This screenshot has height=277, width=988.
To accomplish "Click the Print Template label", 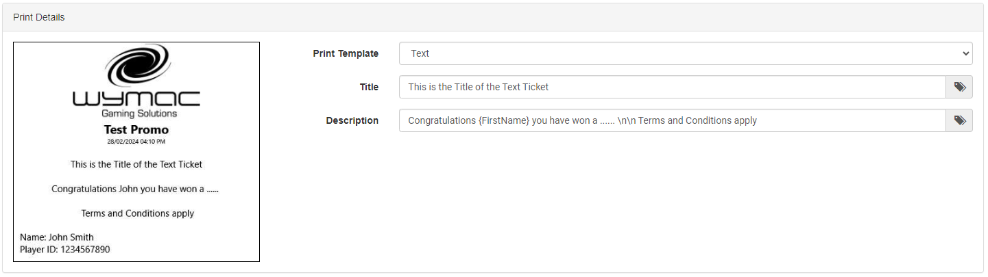I will [346, 53].
